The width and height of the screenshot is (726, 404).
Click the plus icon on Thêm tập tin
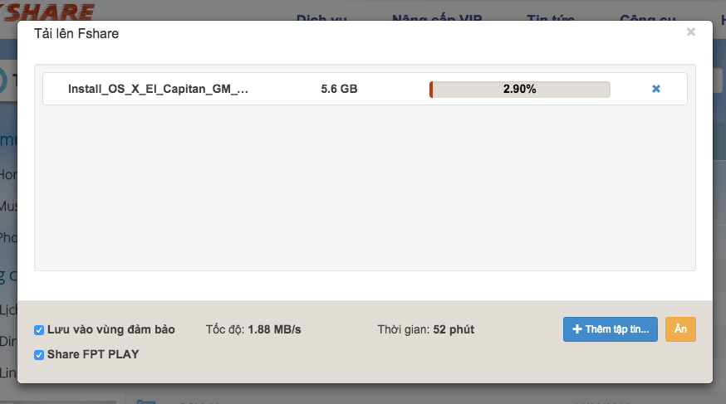pyautogui.click(x=577, y=329)
